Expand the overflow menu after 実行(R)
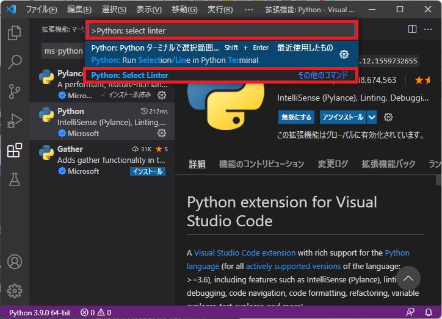Screen dimensions: 442x319 click(248, 10)
